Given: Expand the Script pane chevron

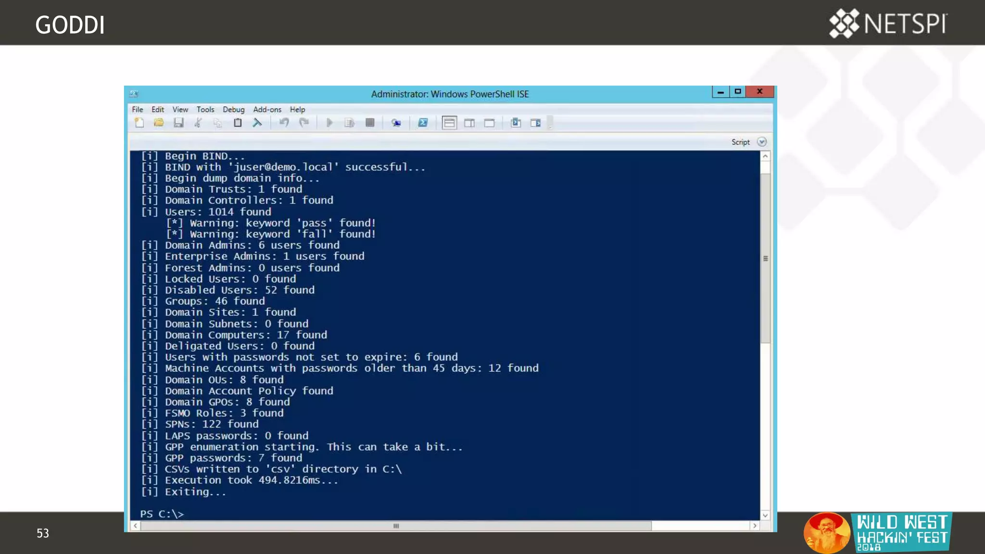Looking at the screenshot, I should [761, 142].
